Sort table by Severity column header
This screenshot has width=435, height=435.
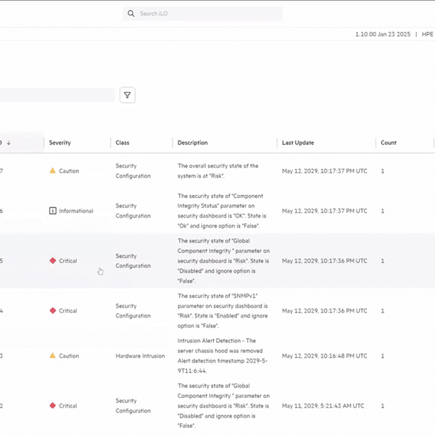(x=60, y=143)
